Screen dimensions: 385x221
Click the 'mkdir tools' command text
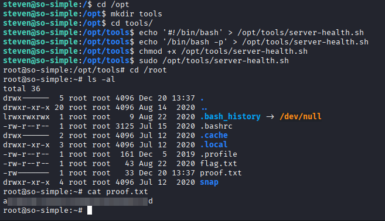point(137,13)
